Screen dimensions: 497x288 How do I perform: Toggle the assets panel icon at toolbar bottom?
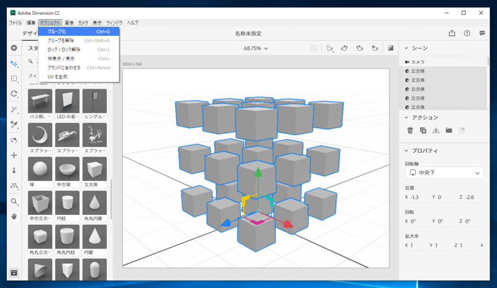(14, 273)
